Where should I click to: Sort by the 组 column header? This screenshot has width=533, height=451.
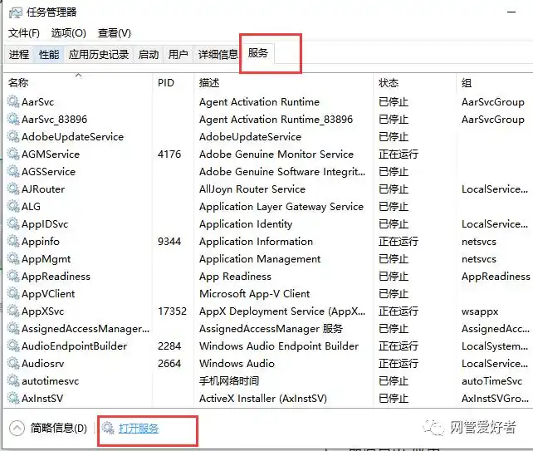[495, 83]
